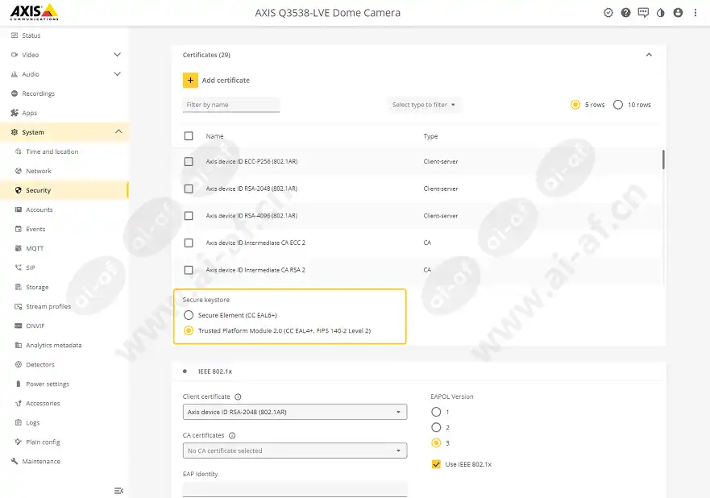Image resolution: width=710 pixels, height=498 pixels.
Task: Check the Axis device ID ECC-P256 certificate
Action: pyautogui.click(x=189, y=162)
